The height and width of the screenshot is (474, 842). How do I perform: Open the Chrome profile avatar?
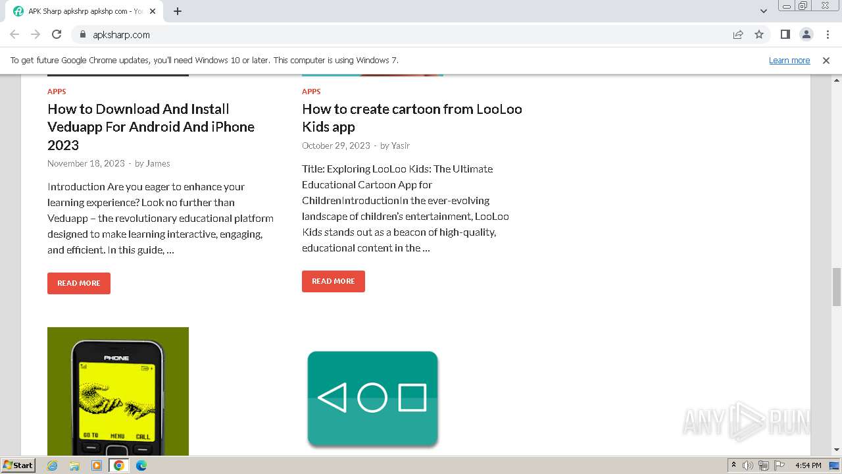806,34
